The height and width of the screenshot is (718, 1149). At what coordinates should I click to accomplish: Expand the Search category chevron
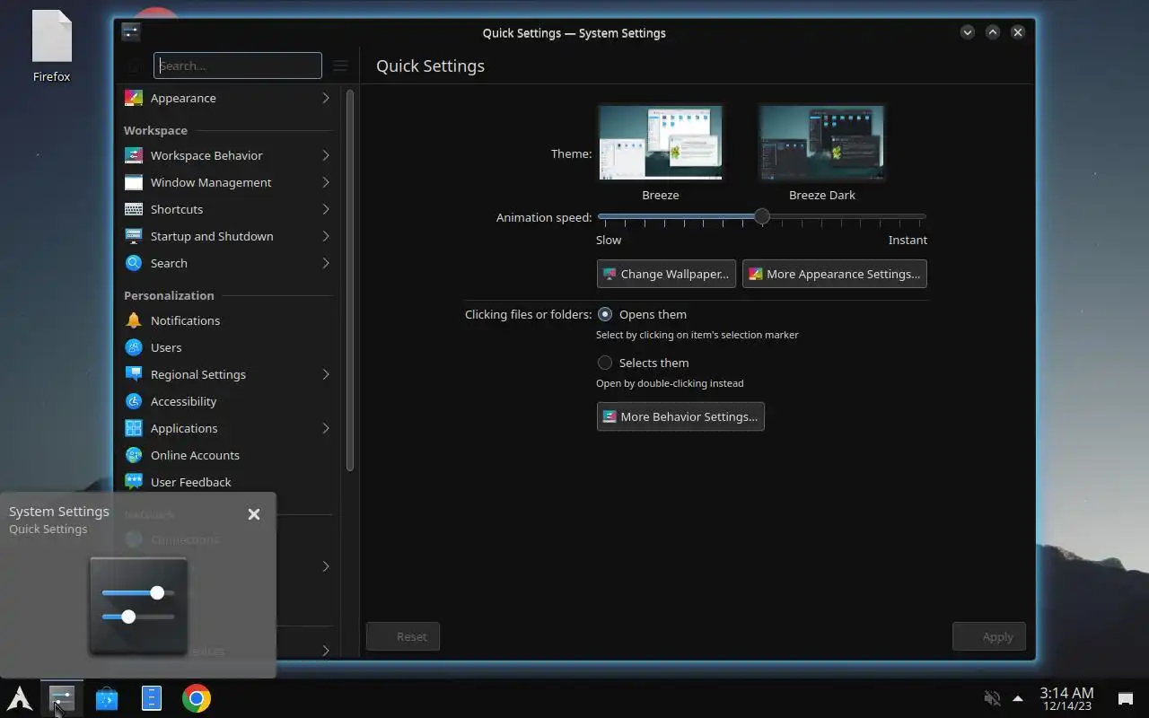click(x=326, y=263)
